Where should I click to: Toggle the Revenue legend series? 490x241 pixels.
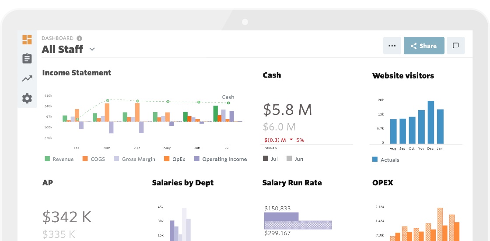tap(59, 159)
